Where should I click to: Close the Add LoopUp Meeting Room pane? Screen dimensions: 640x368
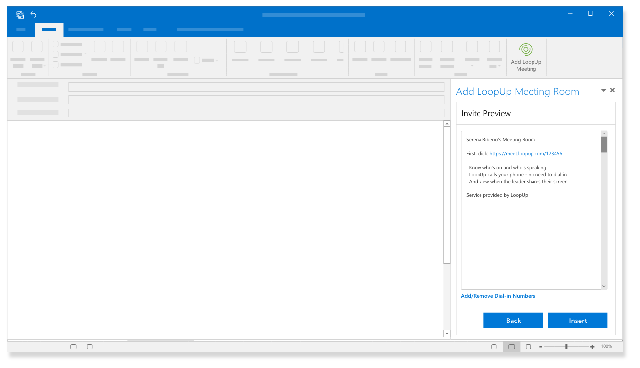612,90
